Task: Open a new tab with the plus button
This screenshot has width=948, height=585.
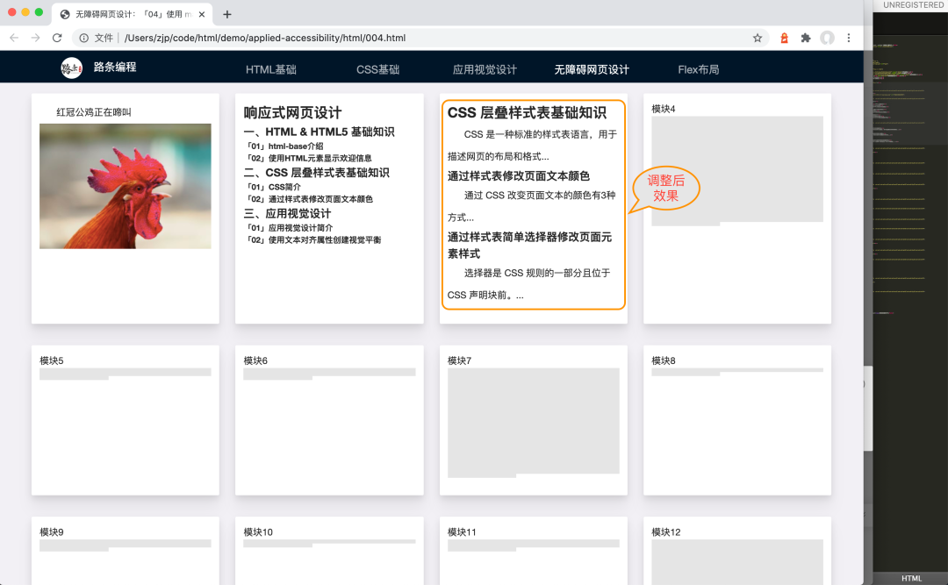Action: 227,14
